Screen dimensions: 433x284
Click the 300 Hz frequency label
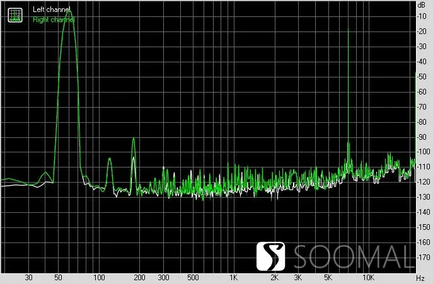pyautogui.click(x=163, y=277)
